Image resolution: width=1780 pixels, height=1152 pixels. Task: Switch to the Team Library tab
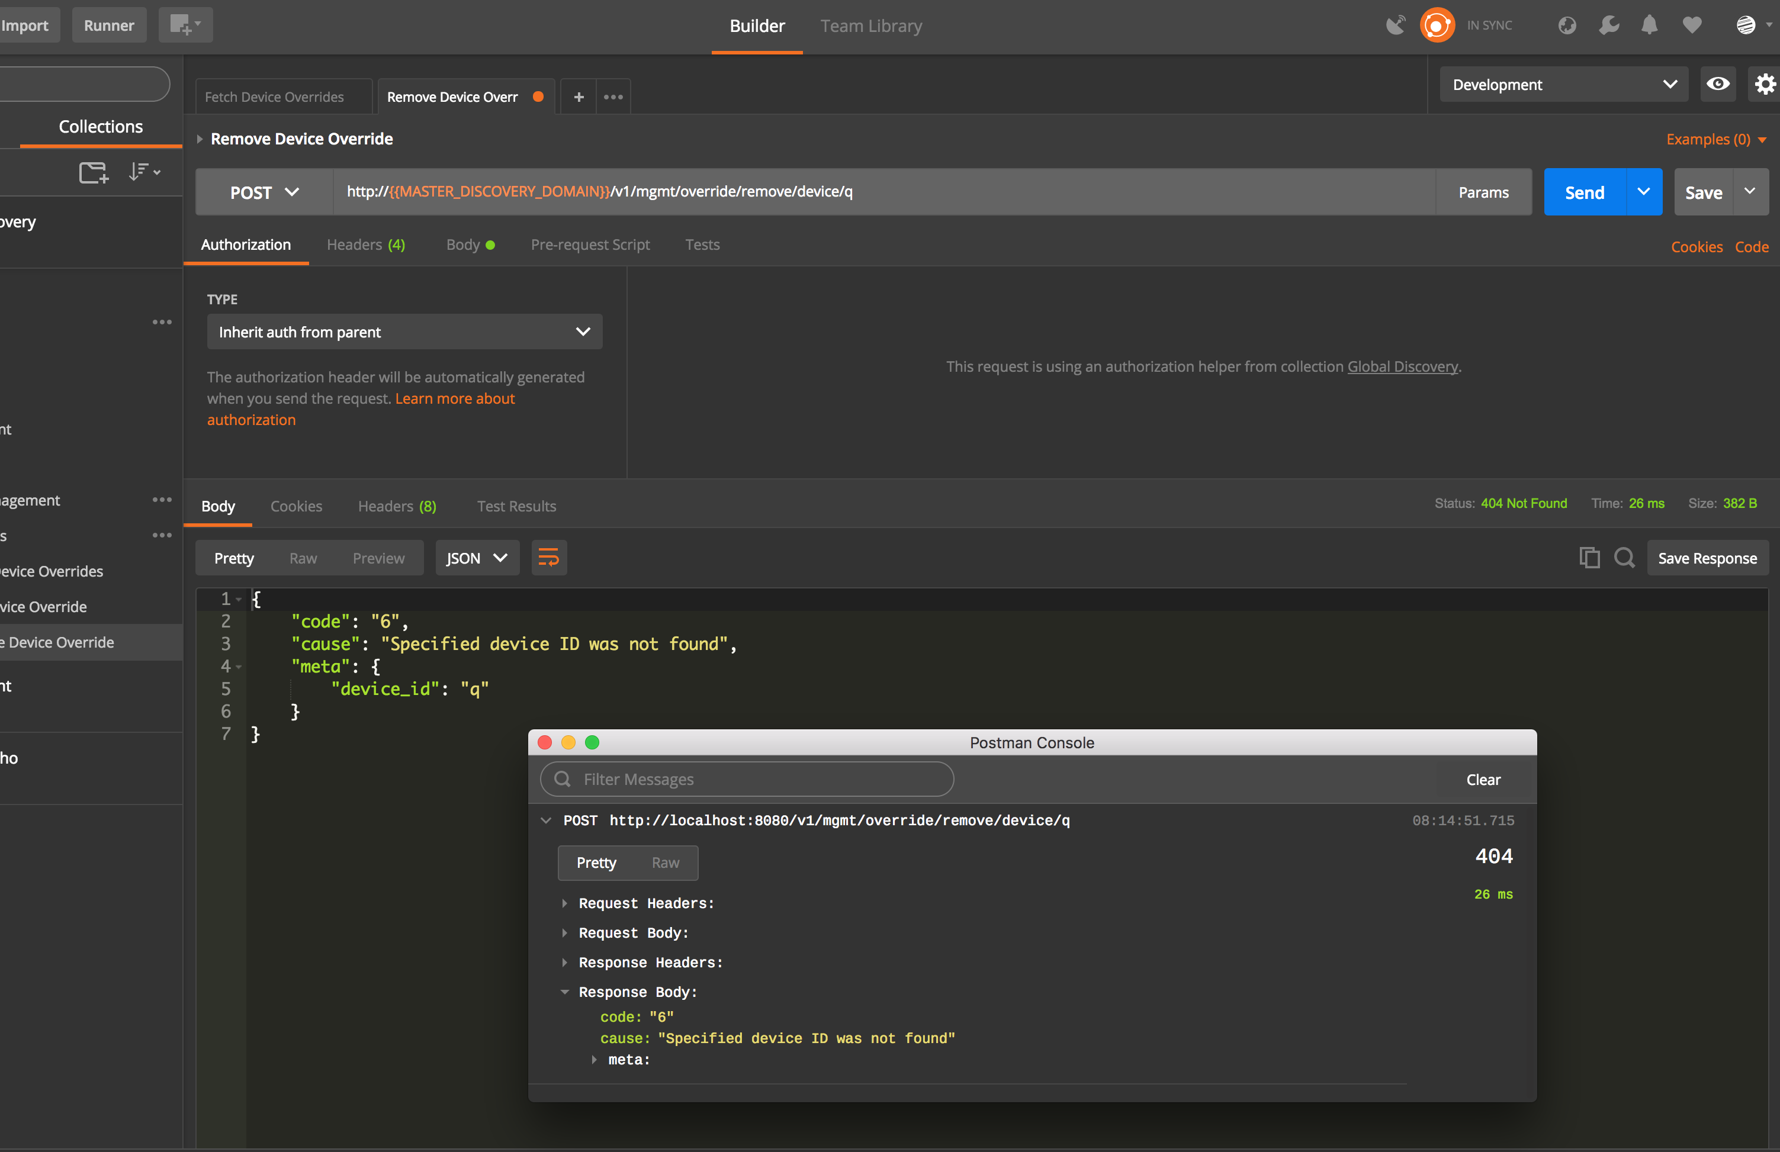[x=870, y=25]
